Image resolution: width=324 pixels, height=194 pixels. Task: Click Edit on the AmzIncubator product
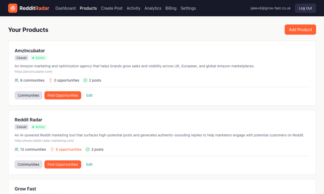(x=89, y=95)
